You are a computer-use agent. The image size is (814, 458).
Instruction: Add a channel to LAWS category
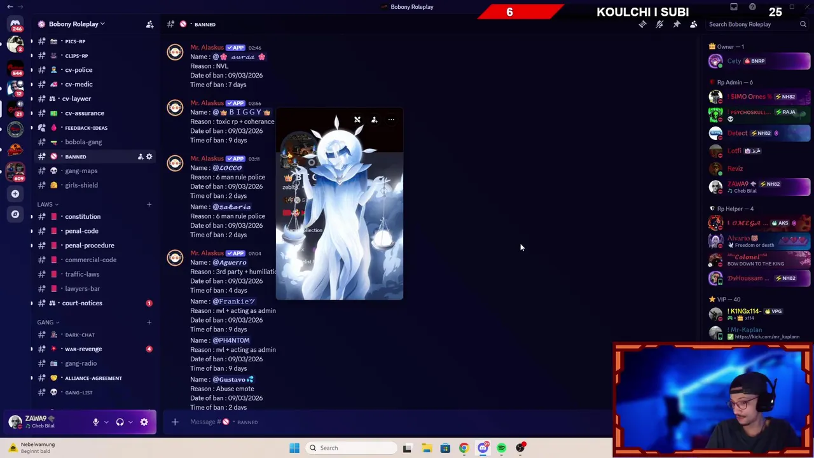click(x=149, y=204)
